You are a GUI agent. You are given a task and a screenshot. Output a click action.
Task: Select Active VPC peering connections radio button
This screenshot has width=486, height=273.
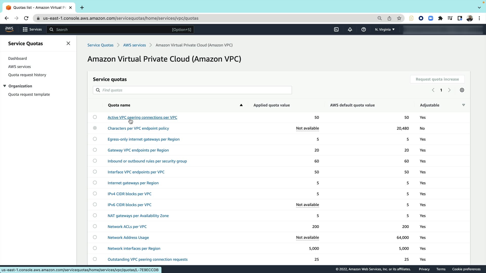(95, 117)
